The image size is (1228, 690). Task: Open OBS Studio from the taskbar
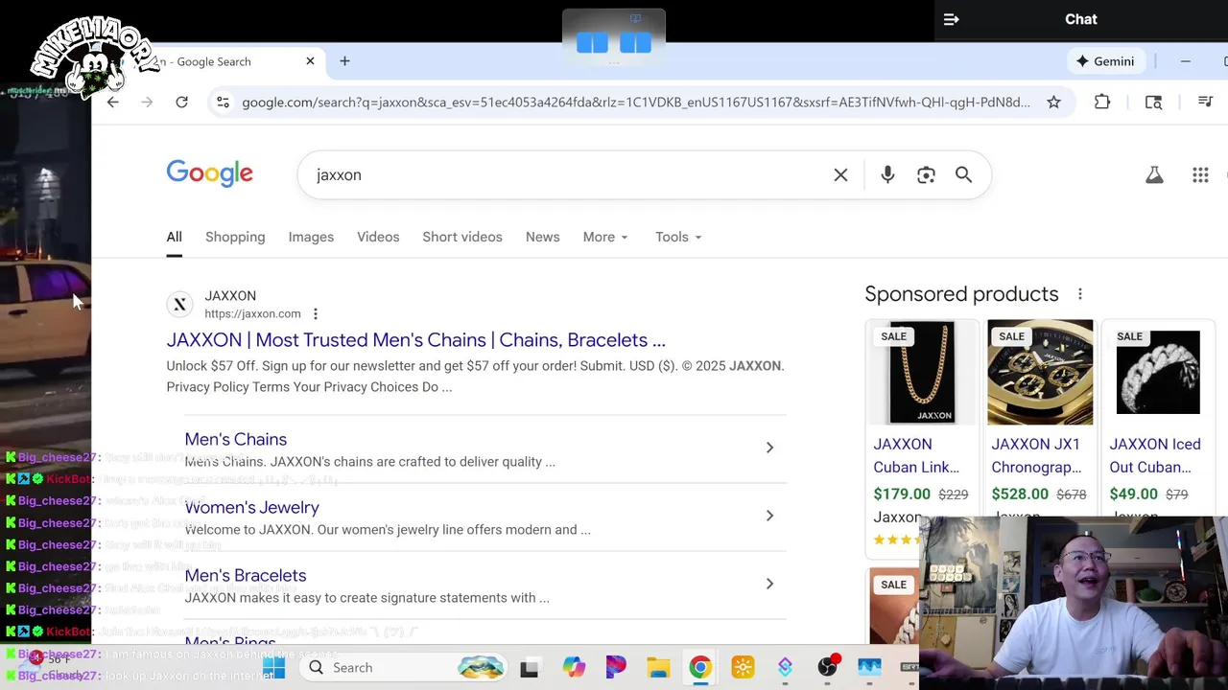827,667
